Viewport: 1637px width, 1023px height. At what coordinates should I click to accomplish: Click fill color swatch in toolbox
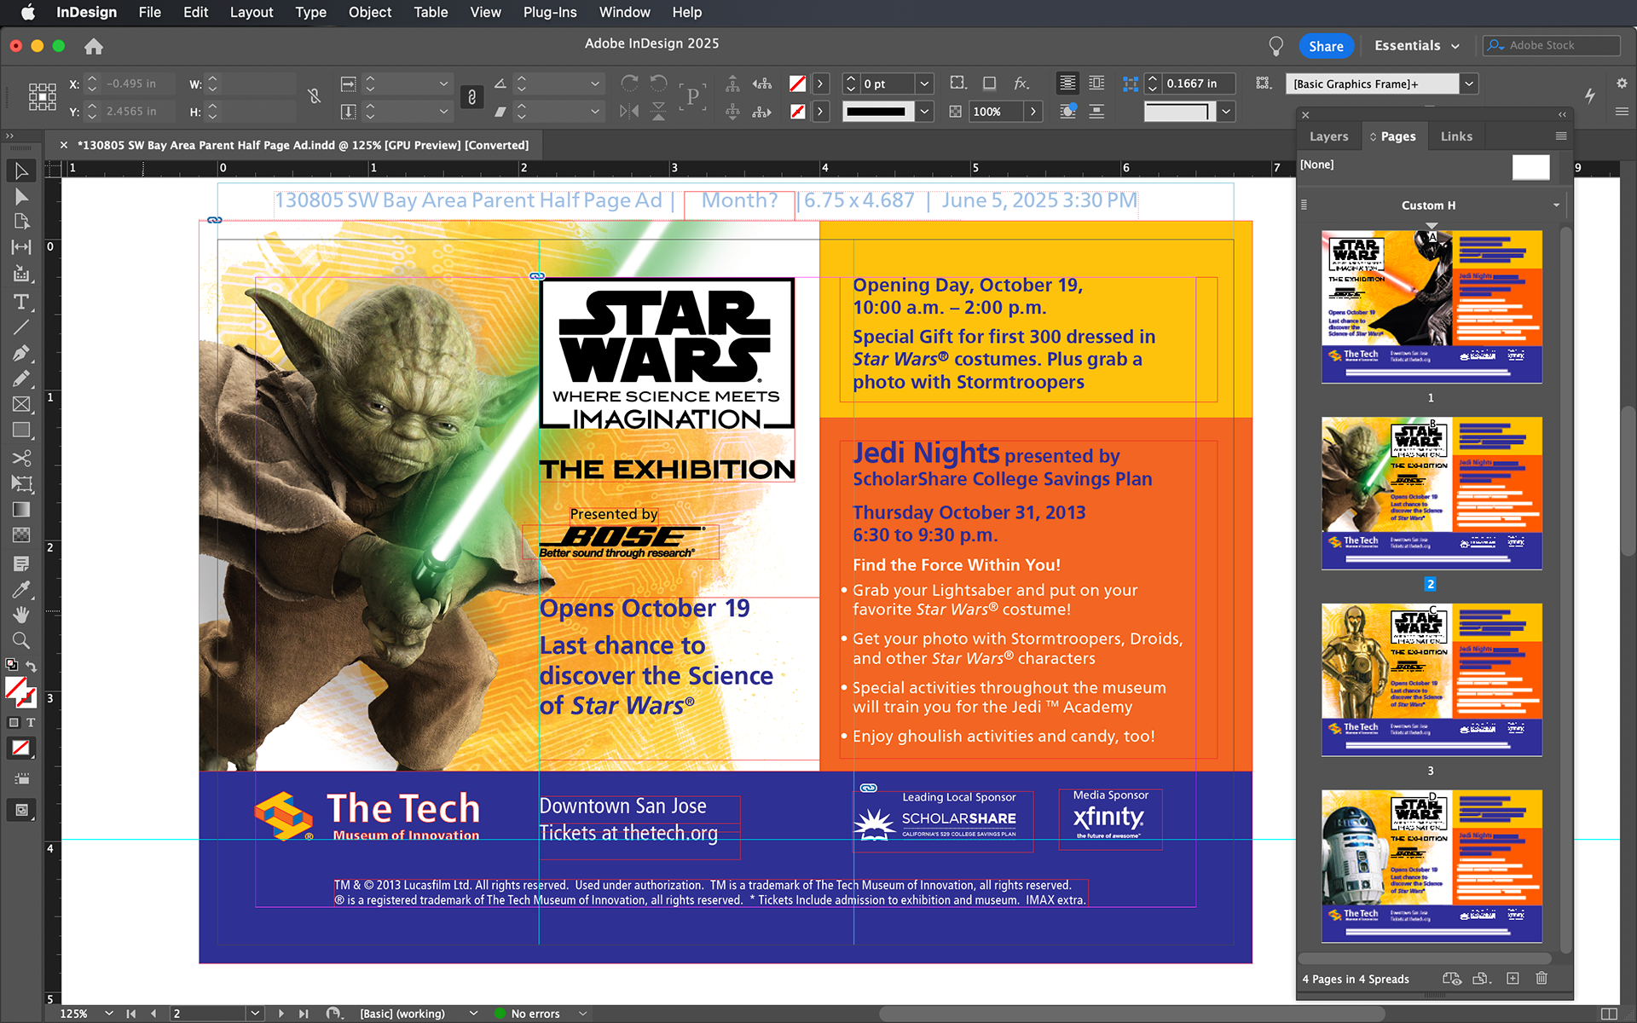click(x=15, y=687)
